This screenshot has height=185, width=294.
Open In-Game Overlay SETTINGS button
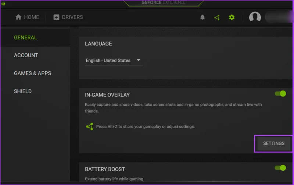(x=274, y=144)
